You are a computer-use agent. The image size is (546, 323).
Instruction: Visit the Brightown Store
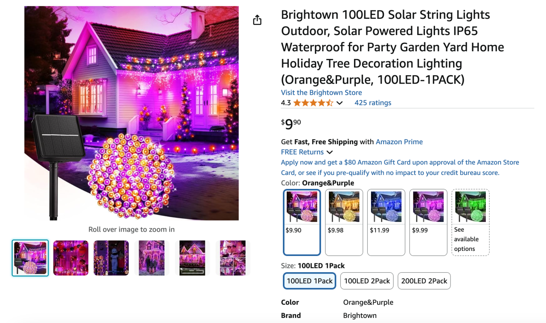pos(321,92)
